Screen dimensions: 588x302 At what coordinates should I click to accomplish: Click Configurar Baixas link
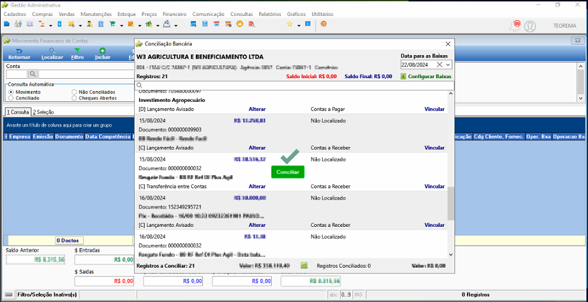(426, 76)
